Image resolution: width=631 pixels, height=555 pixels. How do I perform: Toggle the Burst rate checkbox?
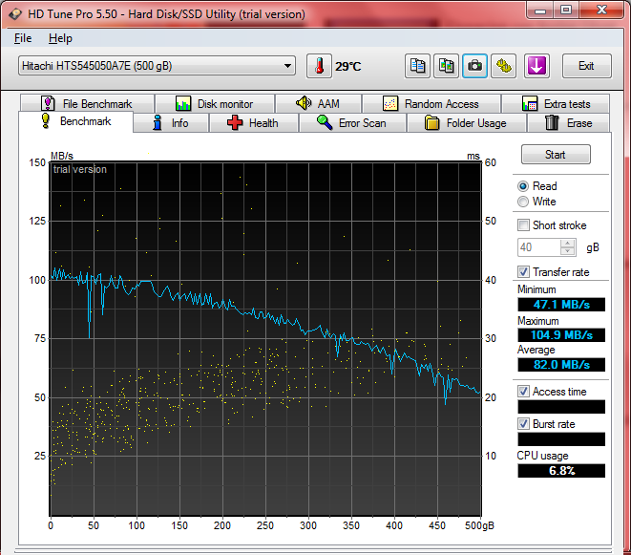click(x=523, y=424)
